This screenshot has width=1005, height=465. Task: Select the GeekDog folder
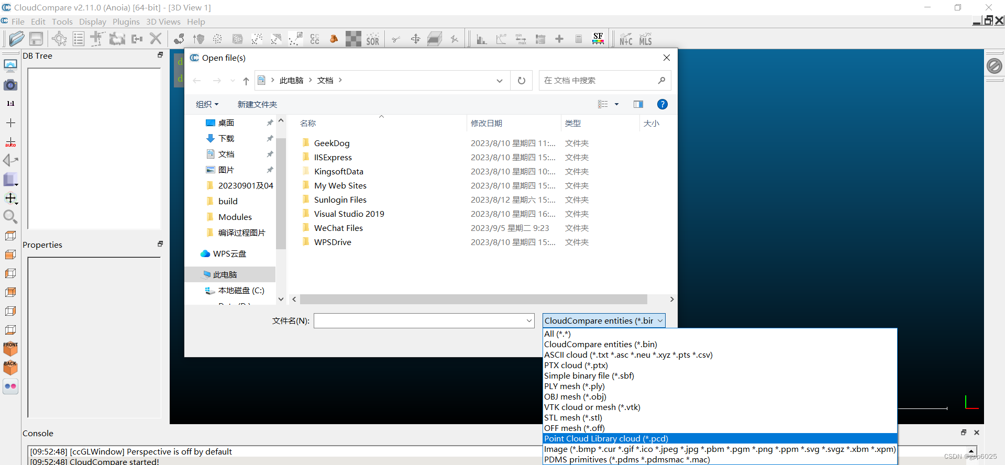332,143
